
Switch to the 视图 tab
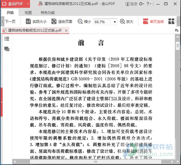coord(28,13)
